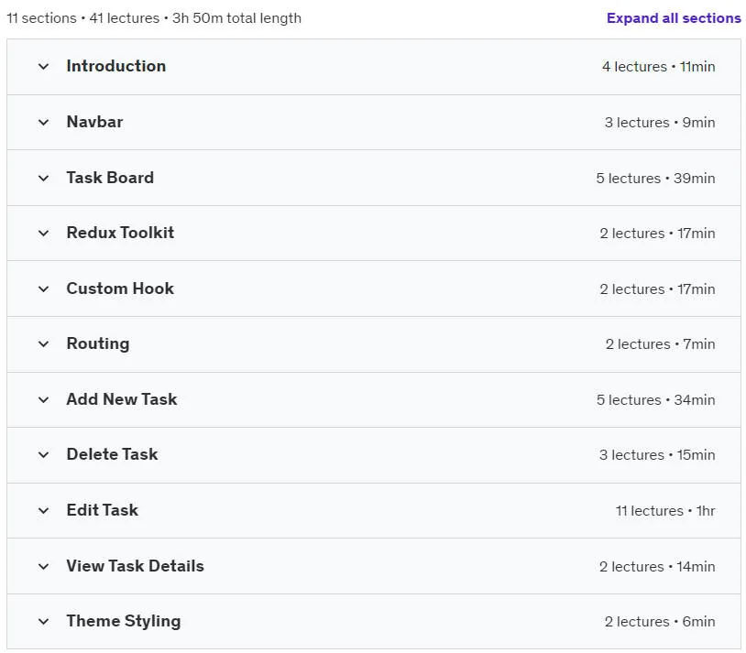Viewport: 746px width, 653px height.
Task: Expand the Theme Styling section chevron
Action: pyautogui.click(x=43, y=622)
